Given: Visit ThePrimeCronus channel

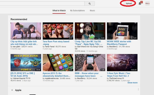Looking at the screenshot, I should [115, 78].
